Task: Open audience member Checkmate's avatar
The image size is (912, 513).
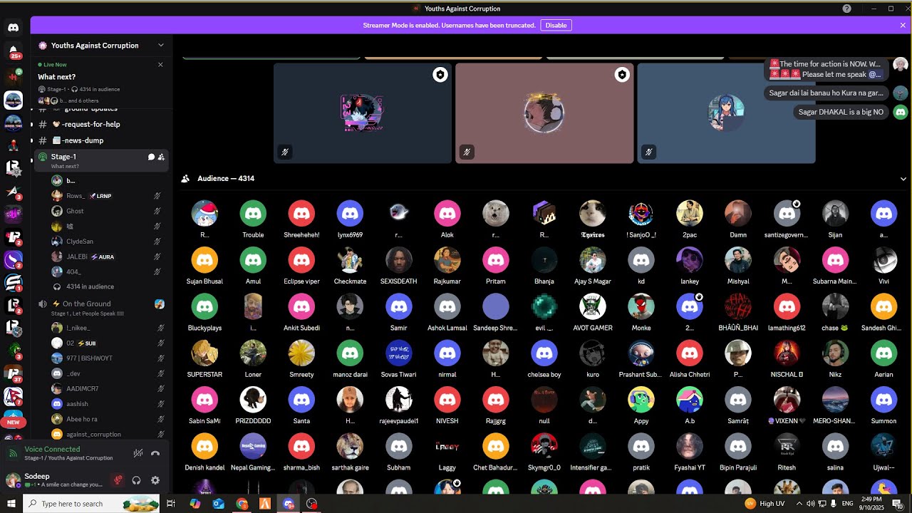Action: pos(350,260)
